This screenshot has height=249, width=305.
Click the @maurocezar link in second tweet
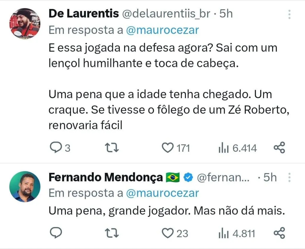coord(162,193)
